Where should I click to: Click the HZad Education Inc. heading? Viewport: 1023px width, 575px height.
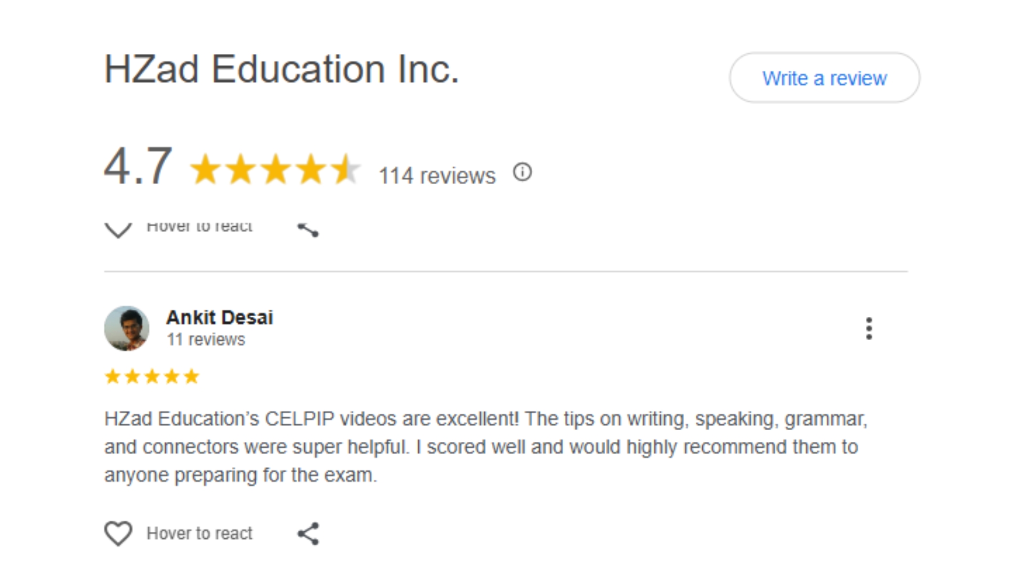tap(281, 69)
